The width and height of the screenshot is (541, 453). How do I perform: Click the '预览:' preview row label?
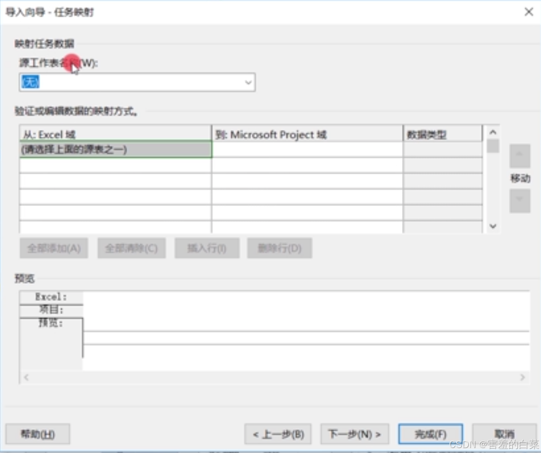click(51, 323)
